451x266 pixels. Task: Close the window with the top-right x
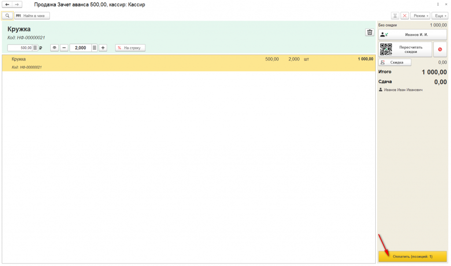point(446,4)
